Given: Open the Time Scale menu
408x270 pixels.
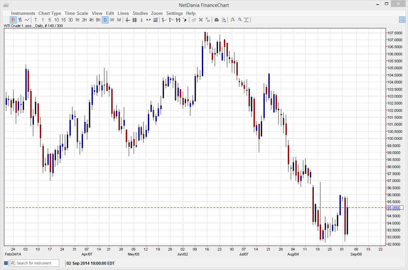Looking at the screenshot, I should (x=76, y=13).
